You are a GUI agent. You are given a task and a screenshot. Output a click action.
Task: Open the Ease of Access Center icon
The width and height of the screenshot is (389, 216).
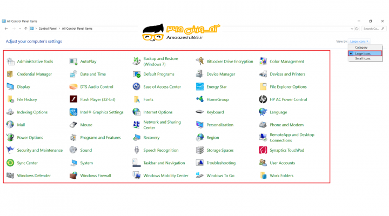click(137, 86)
